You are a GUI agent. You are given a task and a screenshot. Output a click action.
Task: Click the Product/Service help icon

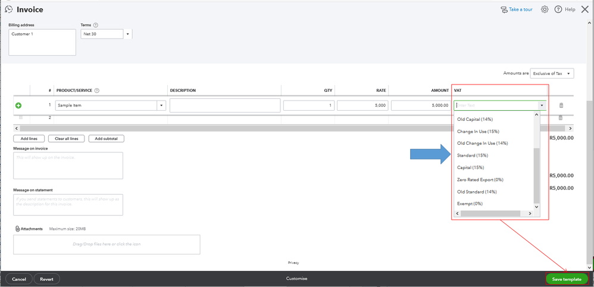pos(96,91)
